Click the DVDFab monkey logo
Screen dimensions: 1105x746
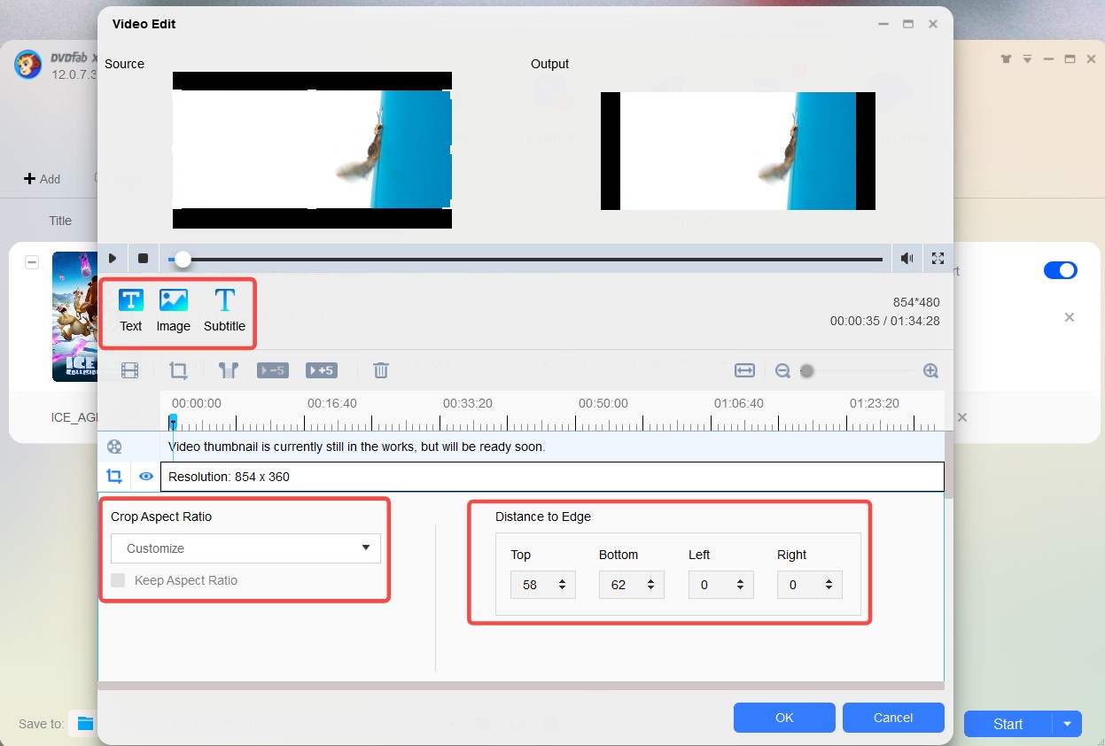tap(29, 65)
